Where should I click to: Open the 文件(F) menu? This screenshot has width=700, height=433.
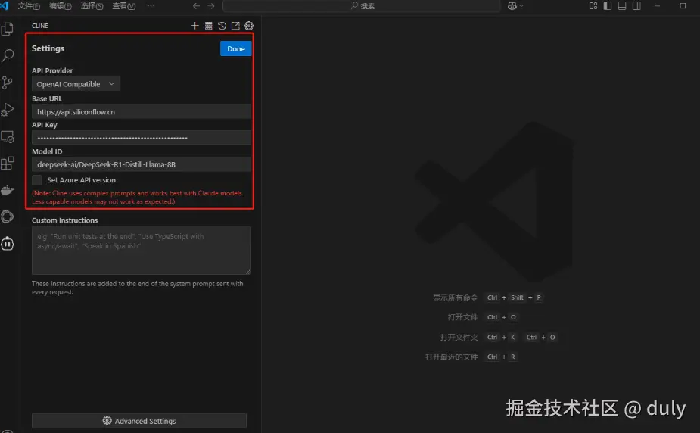tap(29, 6)
